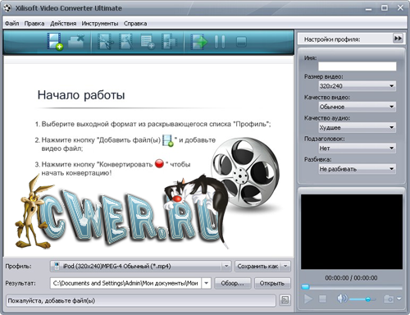The width and height of the screenshot is (410, 315).
Task: Click the Add File(s) toolbar icon
Action: tap(55, 42)
